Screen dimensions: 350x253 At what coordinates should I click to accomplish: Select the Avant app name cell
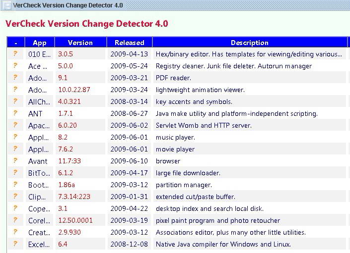(x=38, y=161)
